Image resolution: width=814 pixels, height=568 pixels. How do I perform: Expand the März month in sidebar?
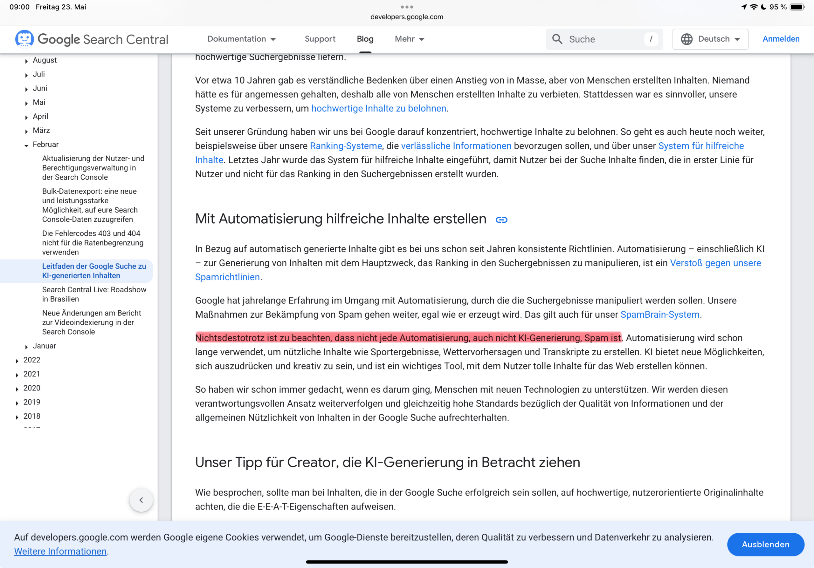click(26, 132)
